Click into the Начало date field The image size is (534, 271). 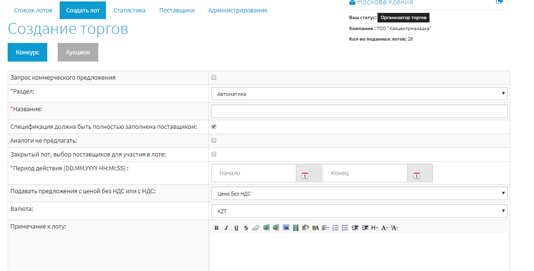254,173
